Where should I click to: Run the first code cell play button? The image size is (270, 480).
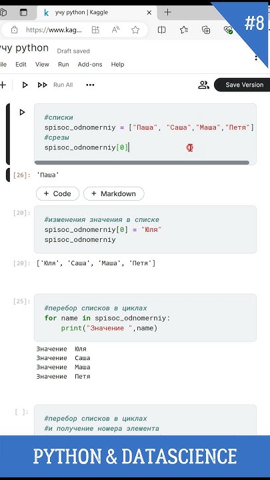22,113
